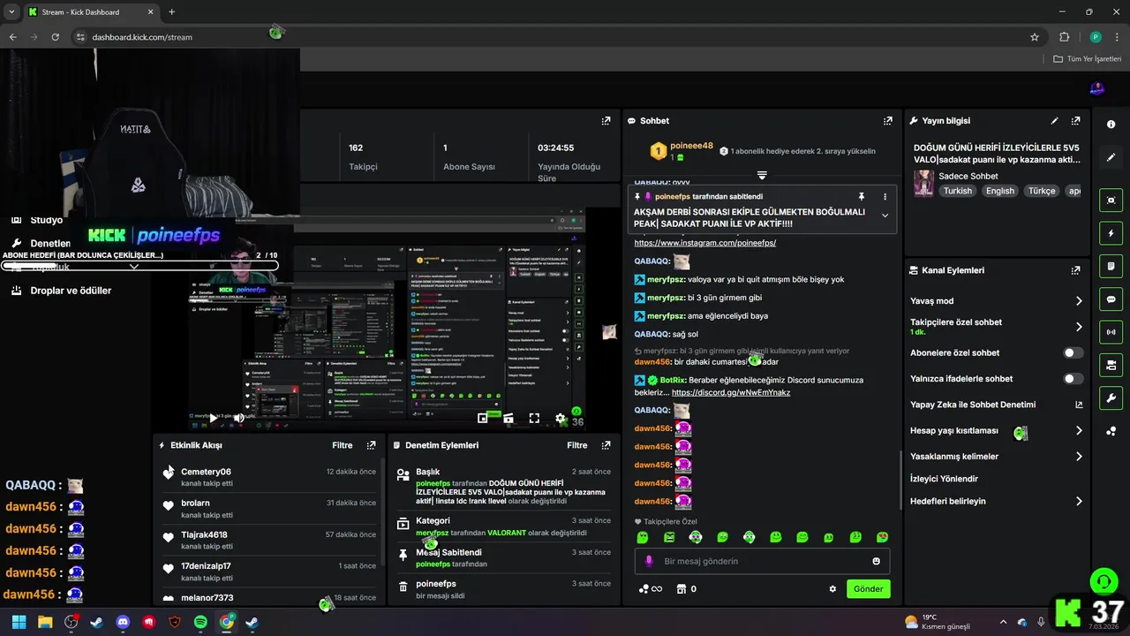
Task: Toggle the wrench stream info sidebar icon
Action: [x=1111, y=397]
